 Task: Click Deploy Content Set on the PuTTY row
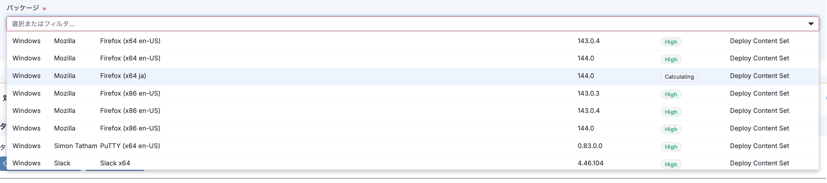coord(759,146)
